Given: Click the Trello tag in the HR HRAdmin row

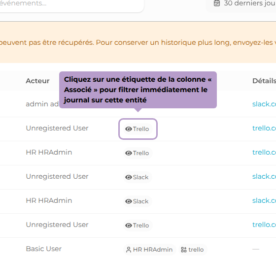Looking at the screenshot, I should pyautogui.click(x=138, y=153).
